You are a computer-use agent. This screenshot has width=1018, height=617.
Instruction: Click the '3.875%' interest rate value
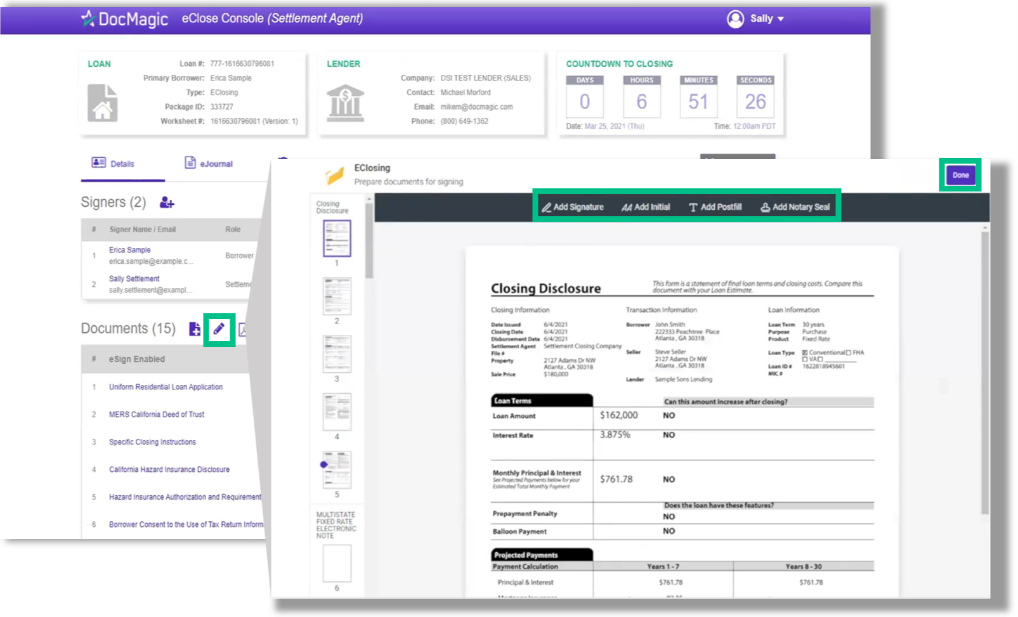[615, 435]
